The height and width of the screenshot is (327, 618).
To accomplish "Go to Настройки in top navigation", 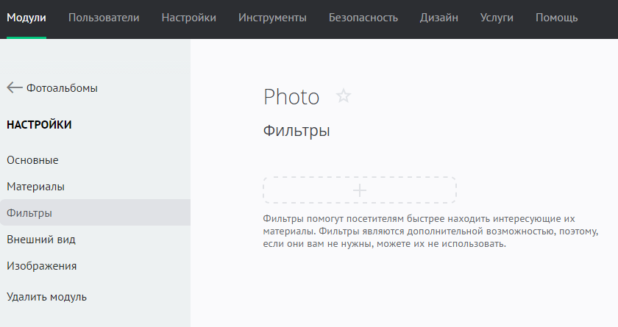I will 189,18.
